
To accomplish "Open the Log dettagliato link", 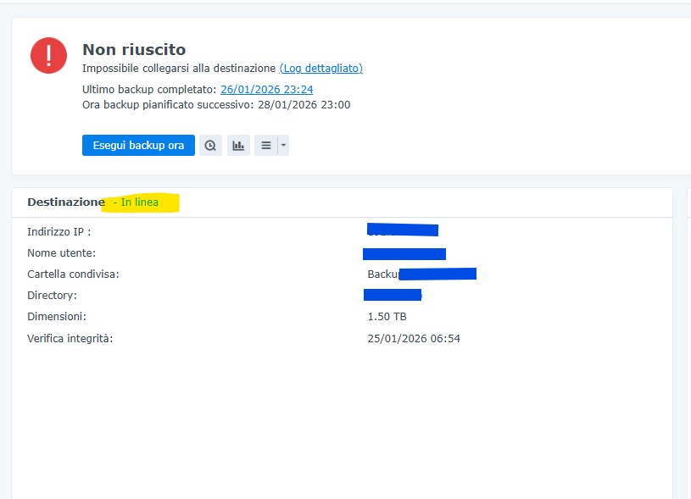I will point(320,68).
